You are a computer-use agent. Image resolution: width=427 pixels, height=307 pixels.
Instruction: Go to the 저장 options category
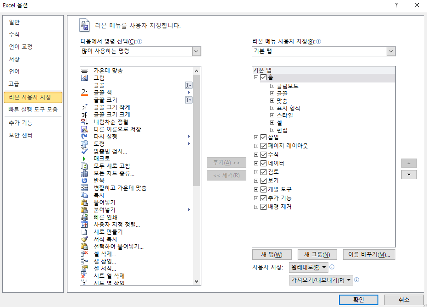tap(33, 59)
